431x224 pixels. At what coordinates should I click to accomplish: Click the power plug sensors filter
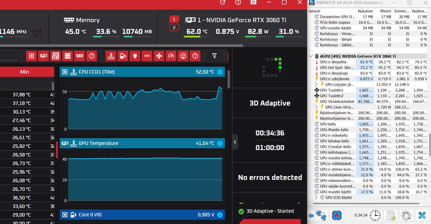click(135, 56)
